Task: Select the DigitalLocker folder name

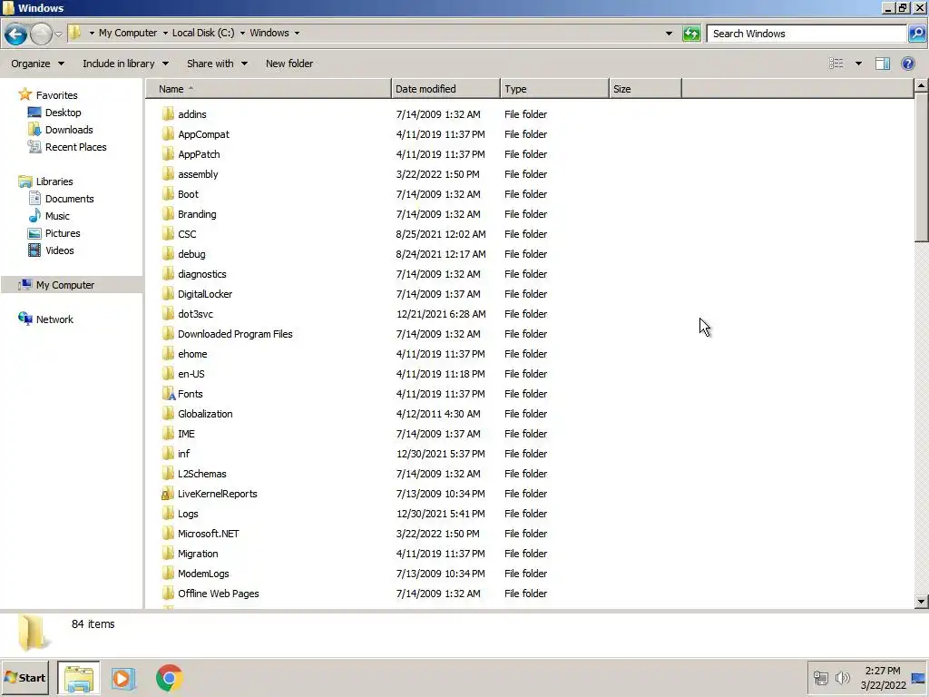Action: [205, 294]
